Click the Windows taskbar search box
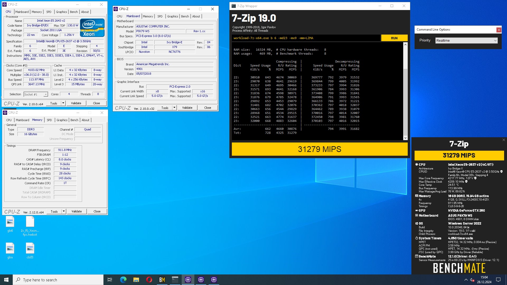 click(x=58, y=280)
